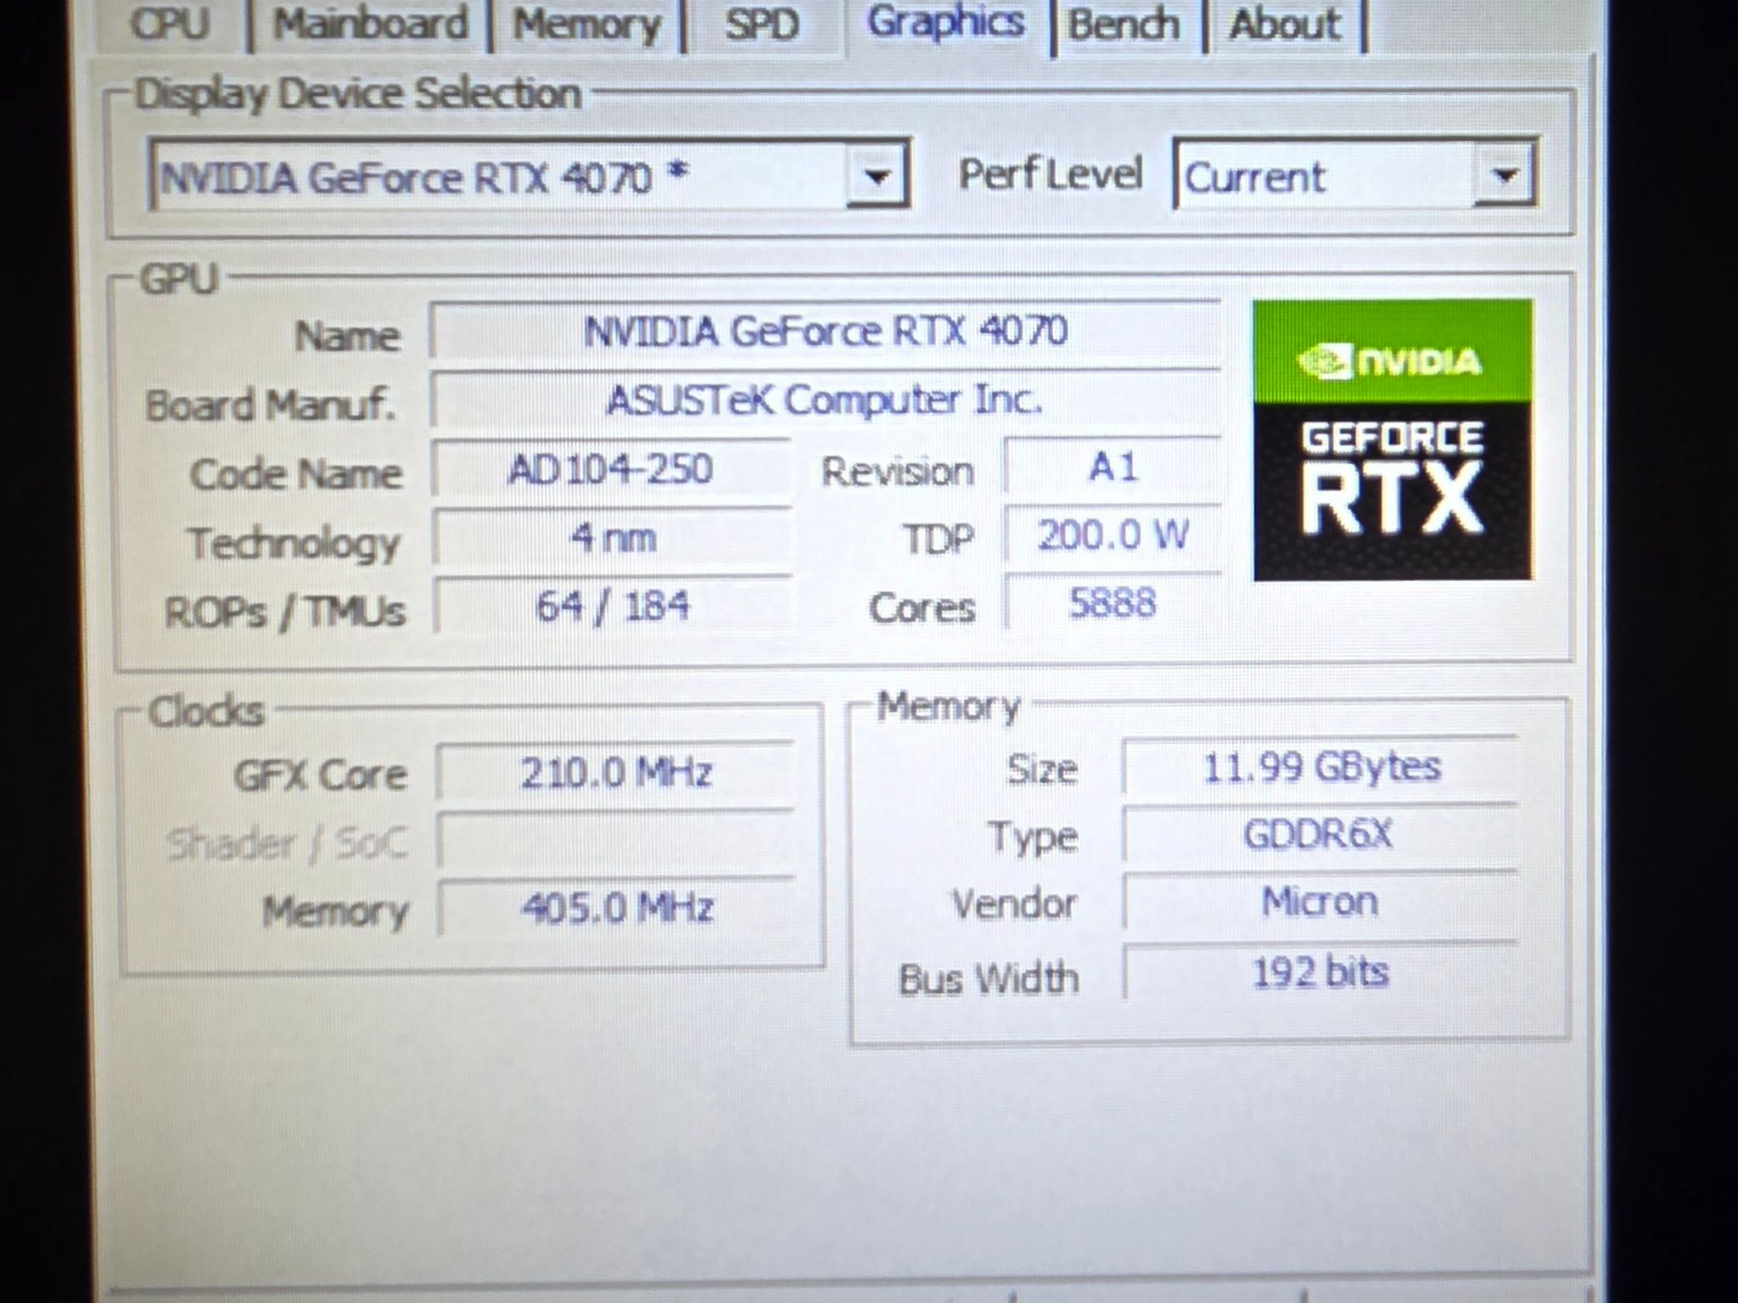1738x1303 pixels.
Task: Select the 64 / 184 ROPs value
Action: point(613,607)
